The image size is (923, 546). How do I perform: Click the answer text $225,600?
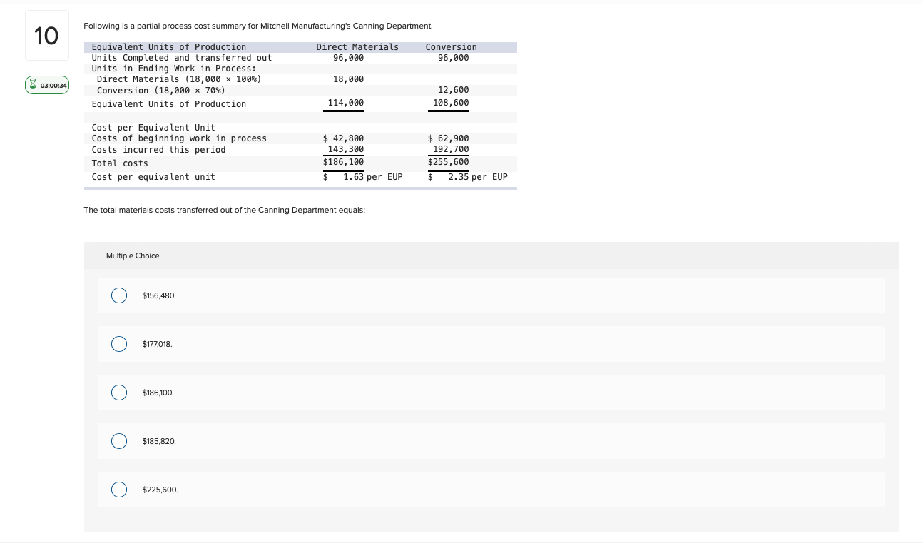[160, 489]
